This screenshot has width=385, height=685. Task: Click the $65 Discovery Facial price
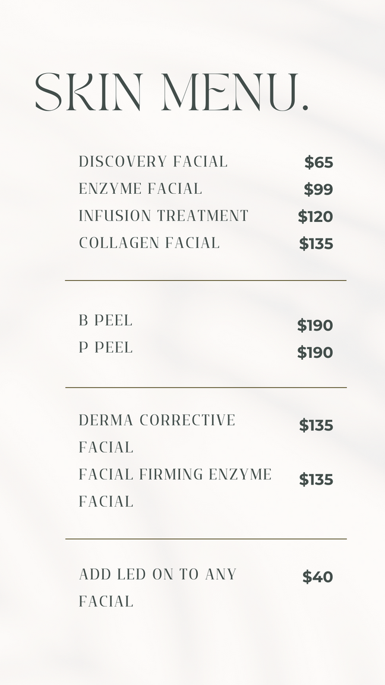point(318,162)
